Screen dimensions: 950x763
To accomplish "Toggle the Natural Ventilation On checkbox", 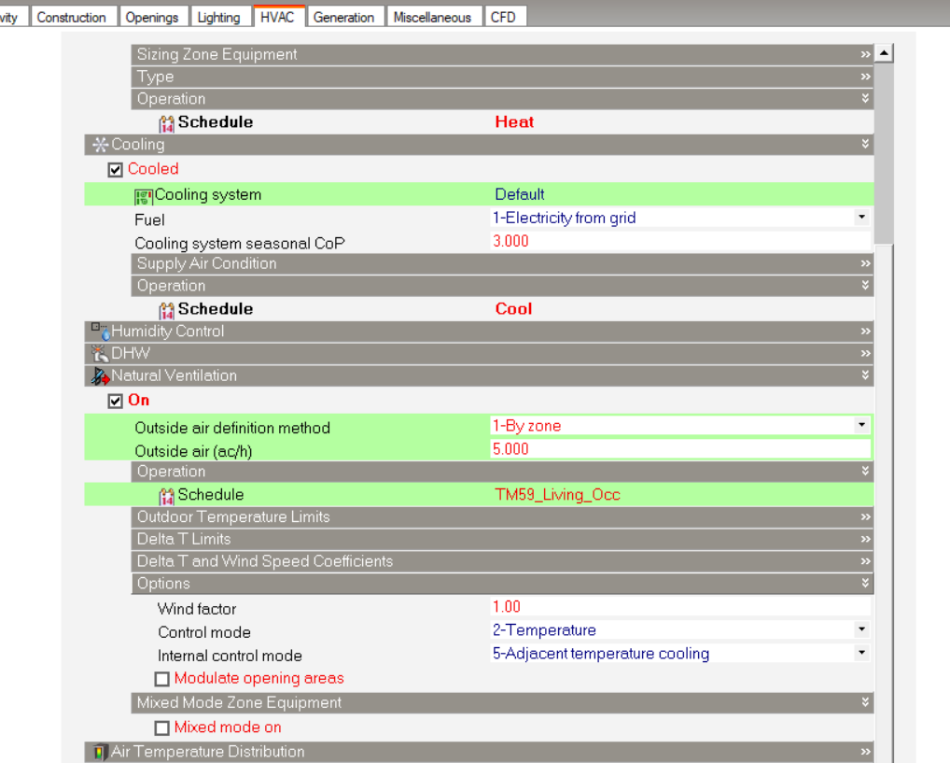I will click(115, 402).
